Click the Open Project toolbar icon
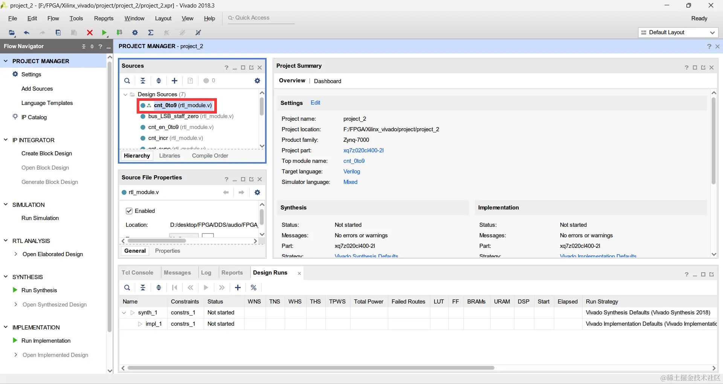Viewport: 723px width, 384px height. (12, 33)
